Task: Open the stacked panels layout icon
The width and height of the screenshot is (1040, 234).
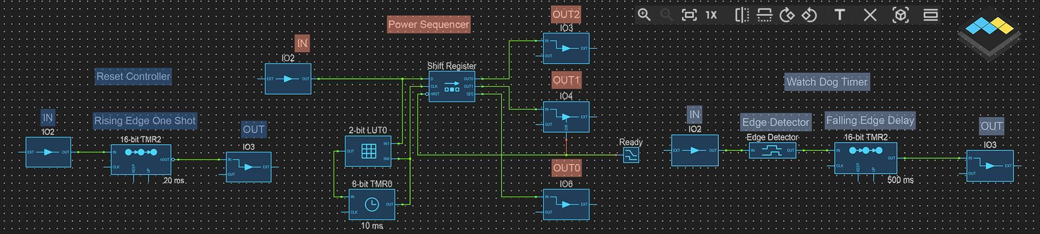Action: (x=931, y=15)
